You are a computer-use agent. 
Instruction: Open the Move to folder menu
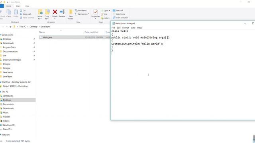(x=40, y=14)
